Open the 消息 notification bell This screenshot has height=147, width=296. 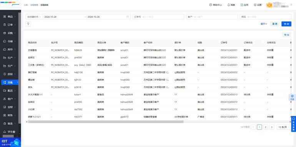coord(228,5)
